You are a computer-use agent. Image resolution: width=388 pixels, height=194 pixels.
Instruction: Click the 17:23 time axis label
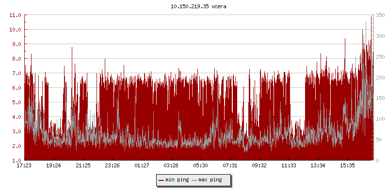tap(24, 165)
